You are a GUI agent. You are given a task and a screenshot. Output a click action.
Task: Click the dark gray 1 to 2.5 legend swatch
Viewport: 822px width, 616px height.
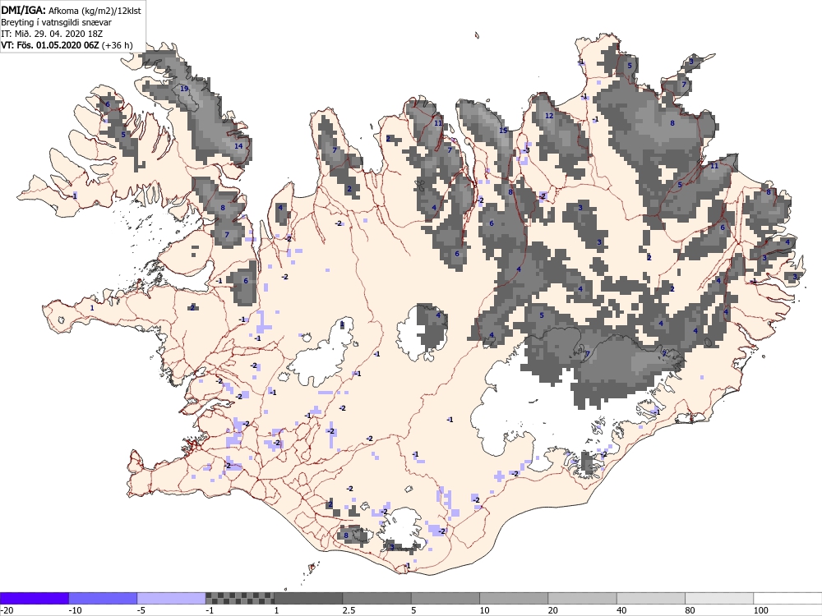(x=308, y=598)
